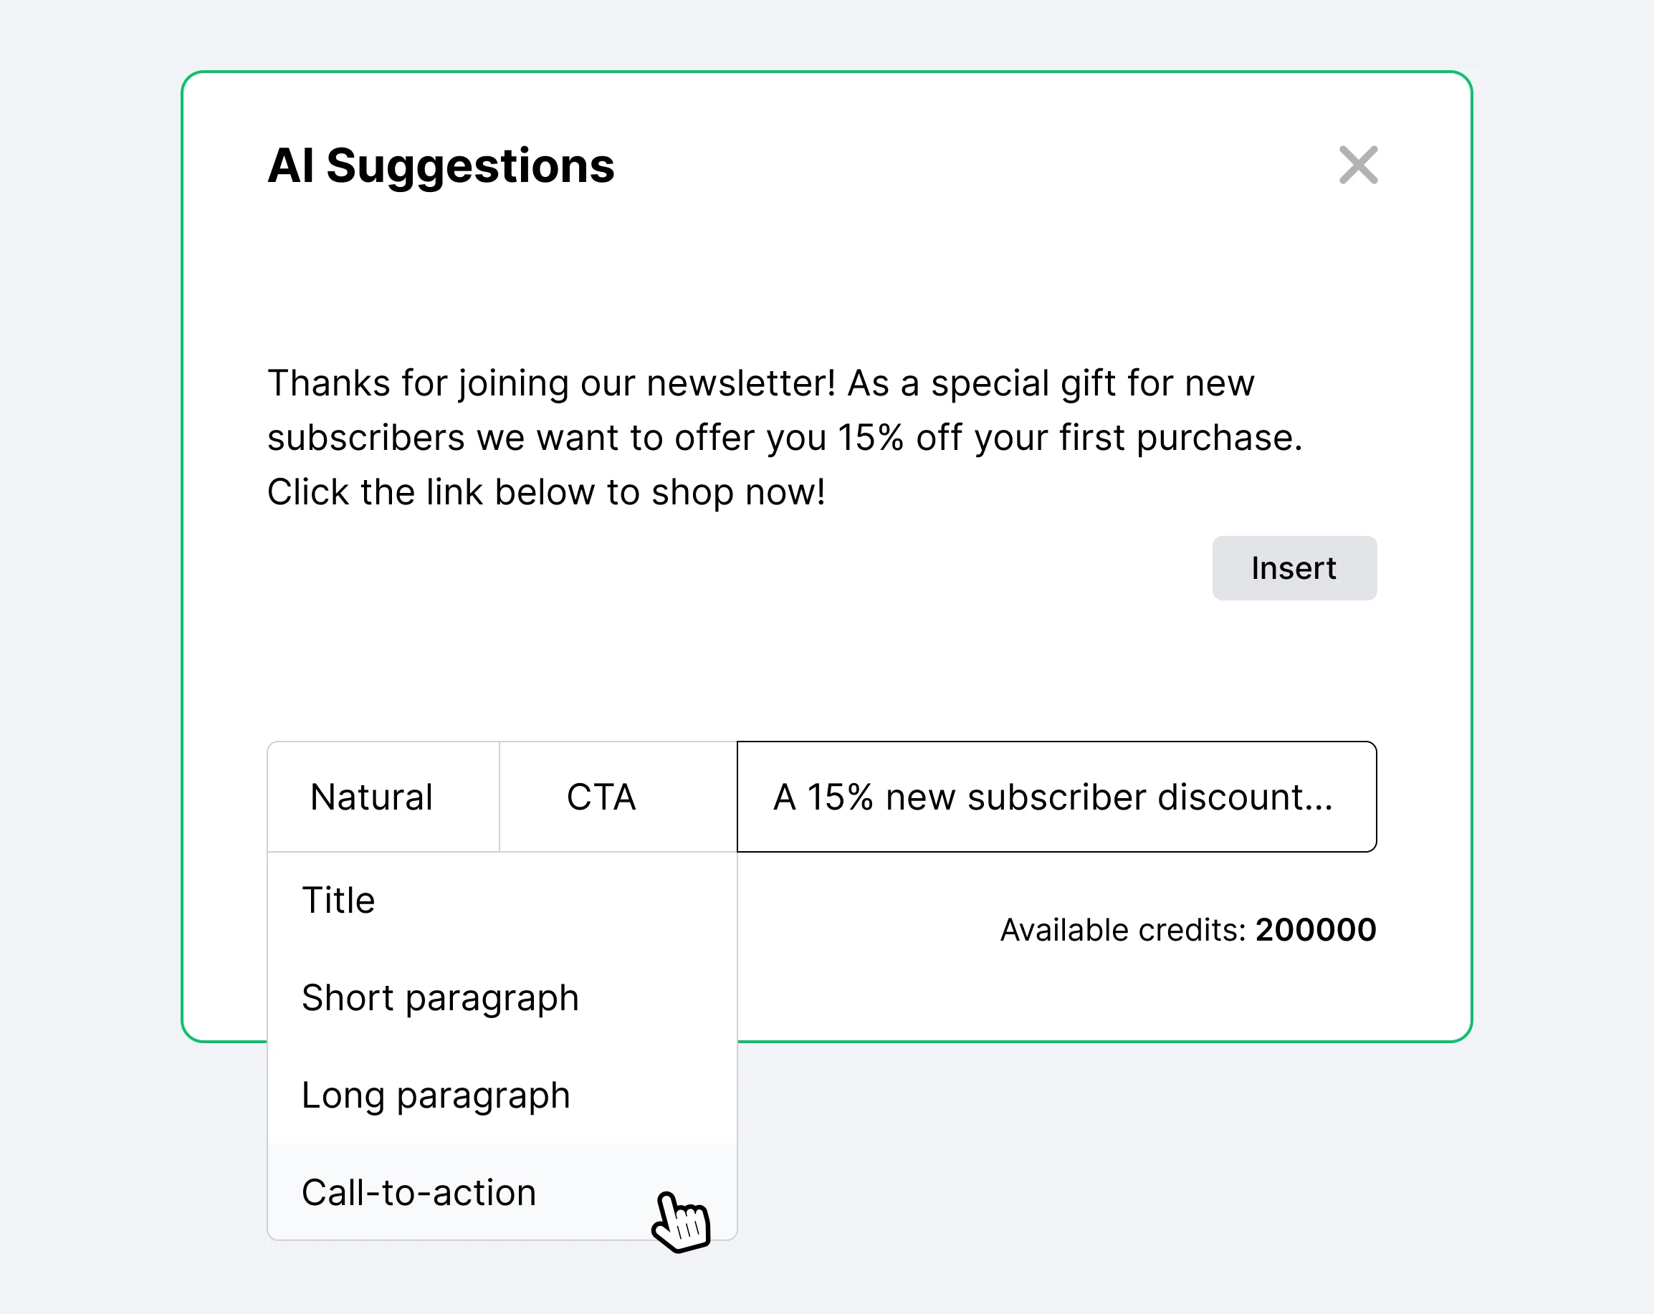This screenshot has width=1654, height=1314.
Task: Click the AI Suggestions heading
Action: coord(440,166)
